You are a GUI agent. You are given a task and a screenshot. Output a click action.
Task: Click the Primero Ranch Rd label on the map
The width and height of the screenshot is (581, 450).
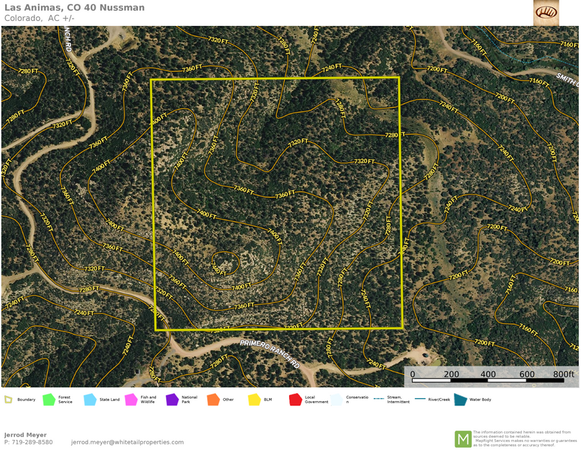pos(269,355)
